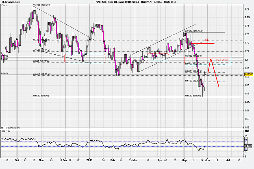The image size is (254, 169).
Task: Click 07 after Dec on the date axis
Action: (x=70, y=160)
